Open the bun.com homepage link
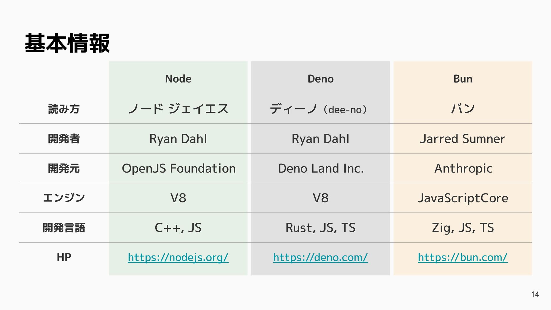551x310 pixels. point(463,257)
